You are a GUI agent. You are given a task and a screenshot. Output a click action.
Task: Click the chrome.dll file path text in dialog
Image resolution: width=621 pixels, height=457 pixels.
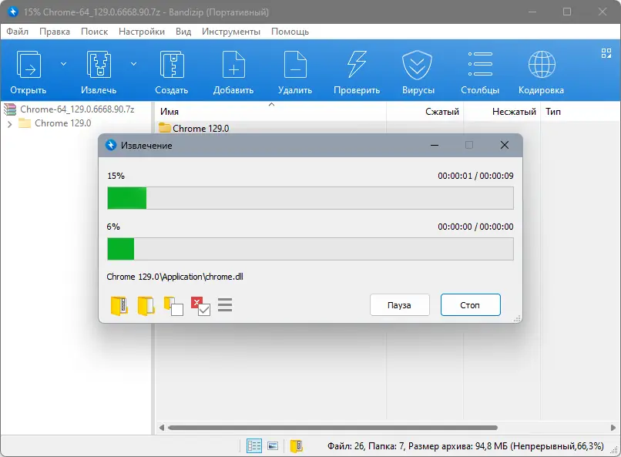click(175, 277)
